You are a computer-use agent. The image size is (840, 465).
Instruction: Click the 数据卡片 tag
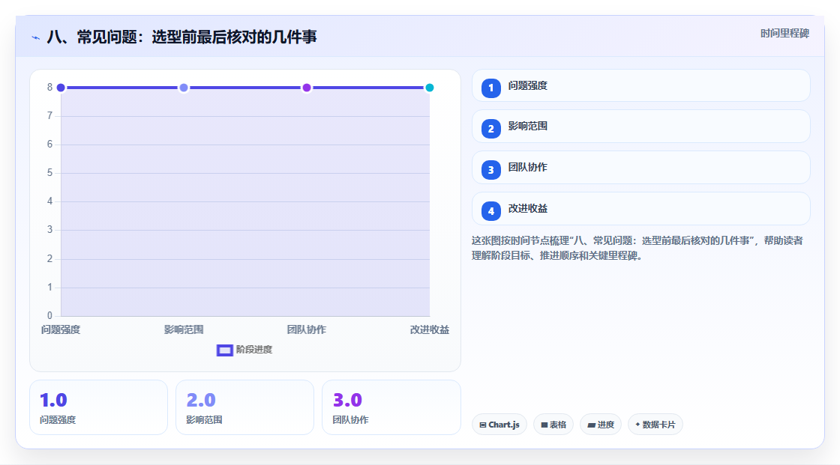tap(655, 425)
